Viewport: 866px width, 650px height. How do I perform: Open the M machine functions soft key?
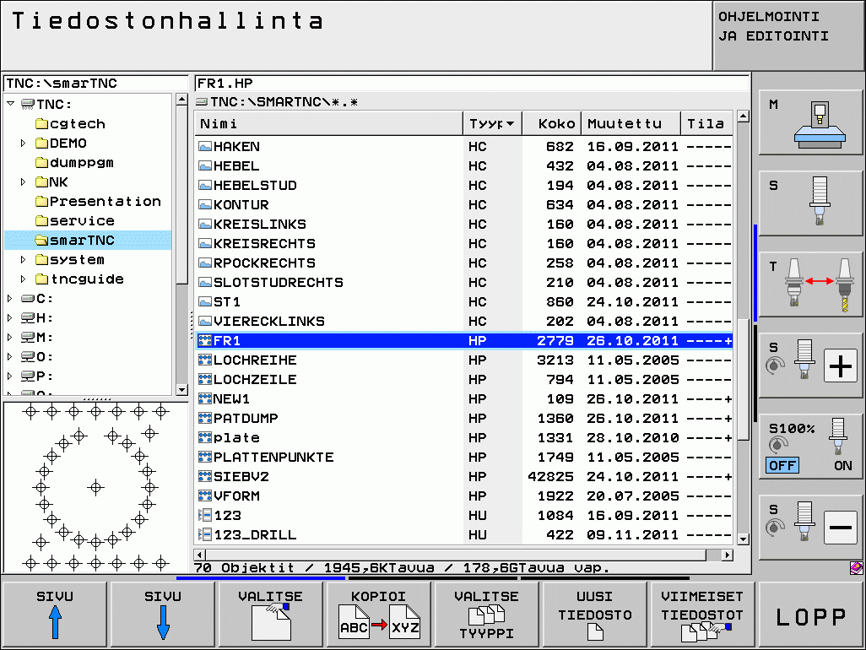click(x=810, y=122)
